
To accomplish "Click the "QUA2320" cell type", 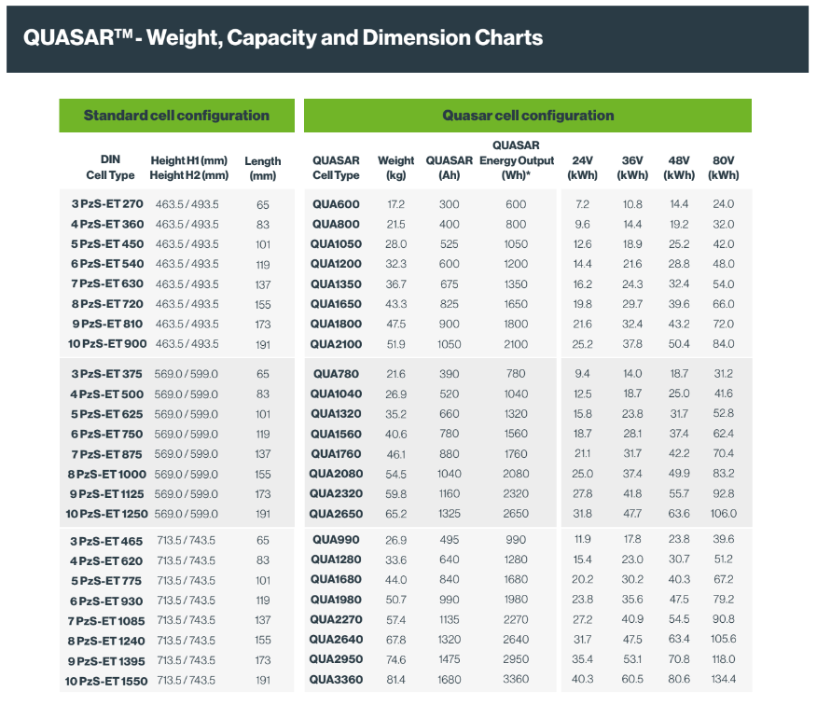I will coord(336,494).
